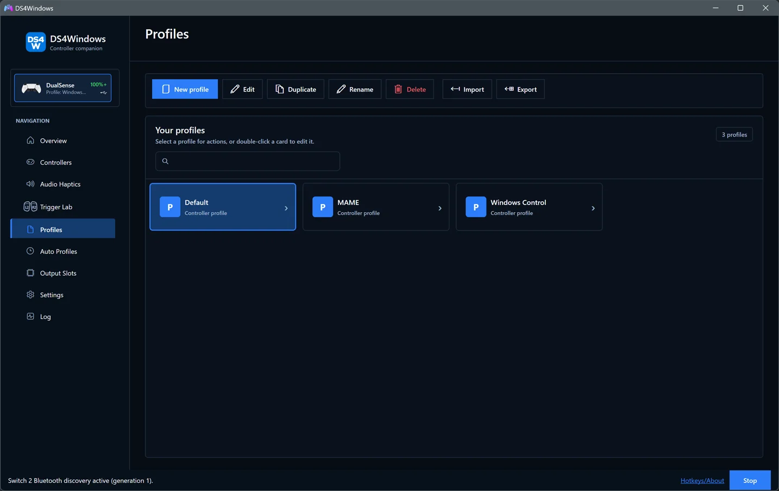The height and width of the screenshot is (491, 779).
Task: Click the 3 profiles count badge
Action: click(734, 135)
